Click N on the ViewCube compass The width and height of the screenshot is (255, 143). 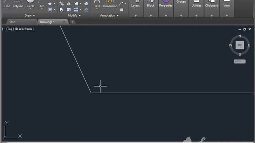(240, 36)
